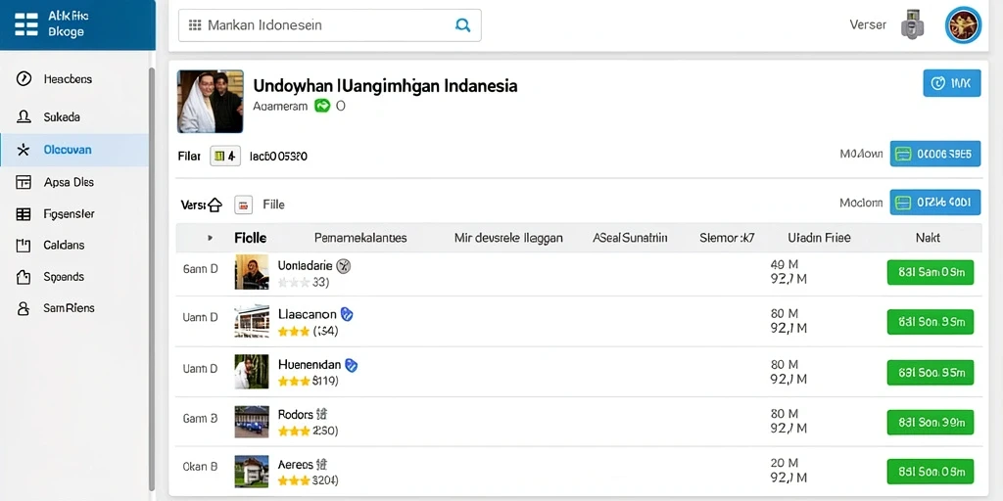Click green button in Uonladarie row

[x=931, y=272]
